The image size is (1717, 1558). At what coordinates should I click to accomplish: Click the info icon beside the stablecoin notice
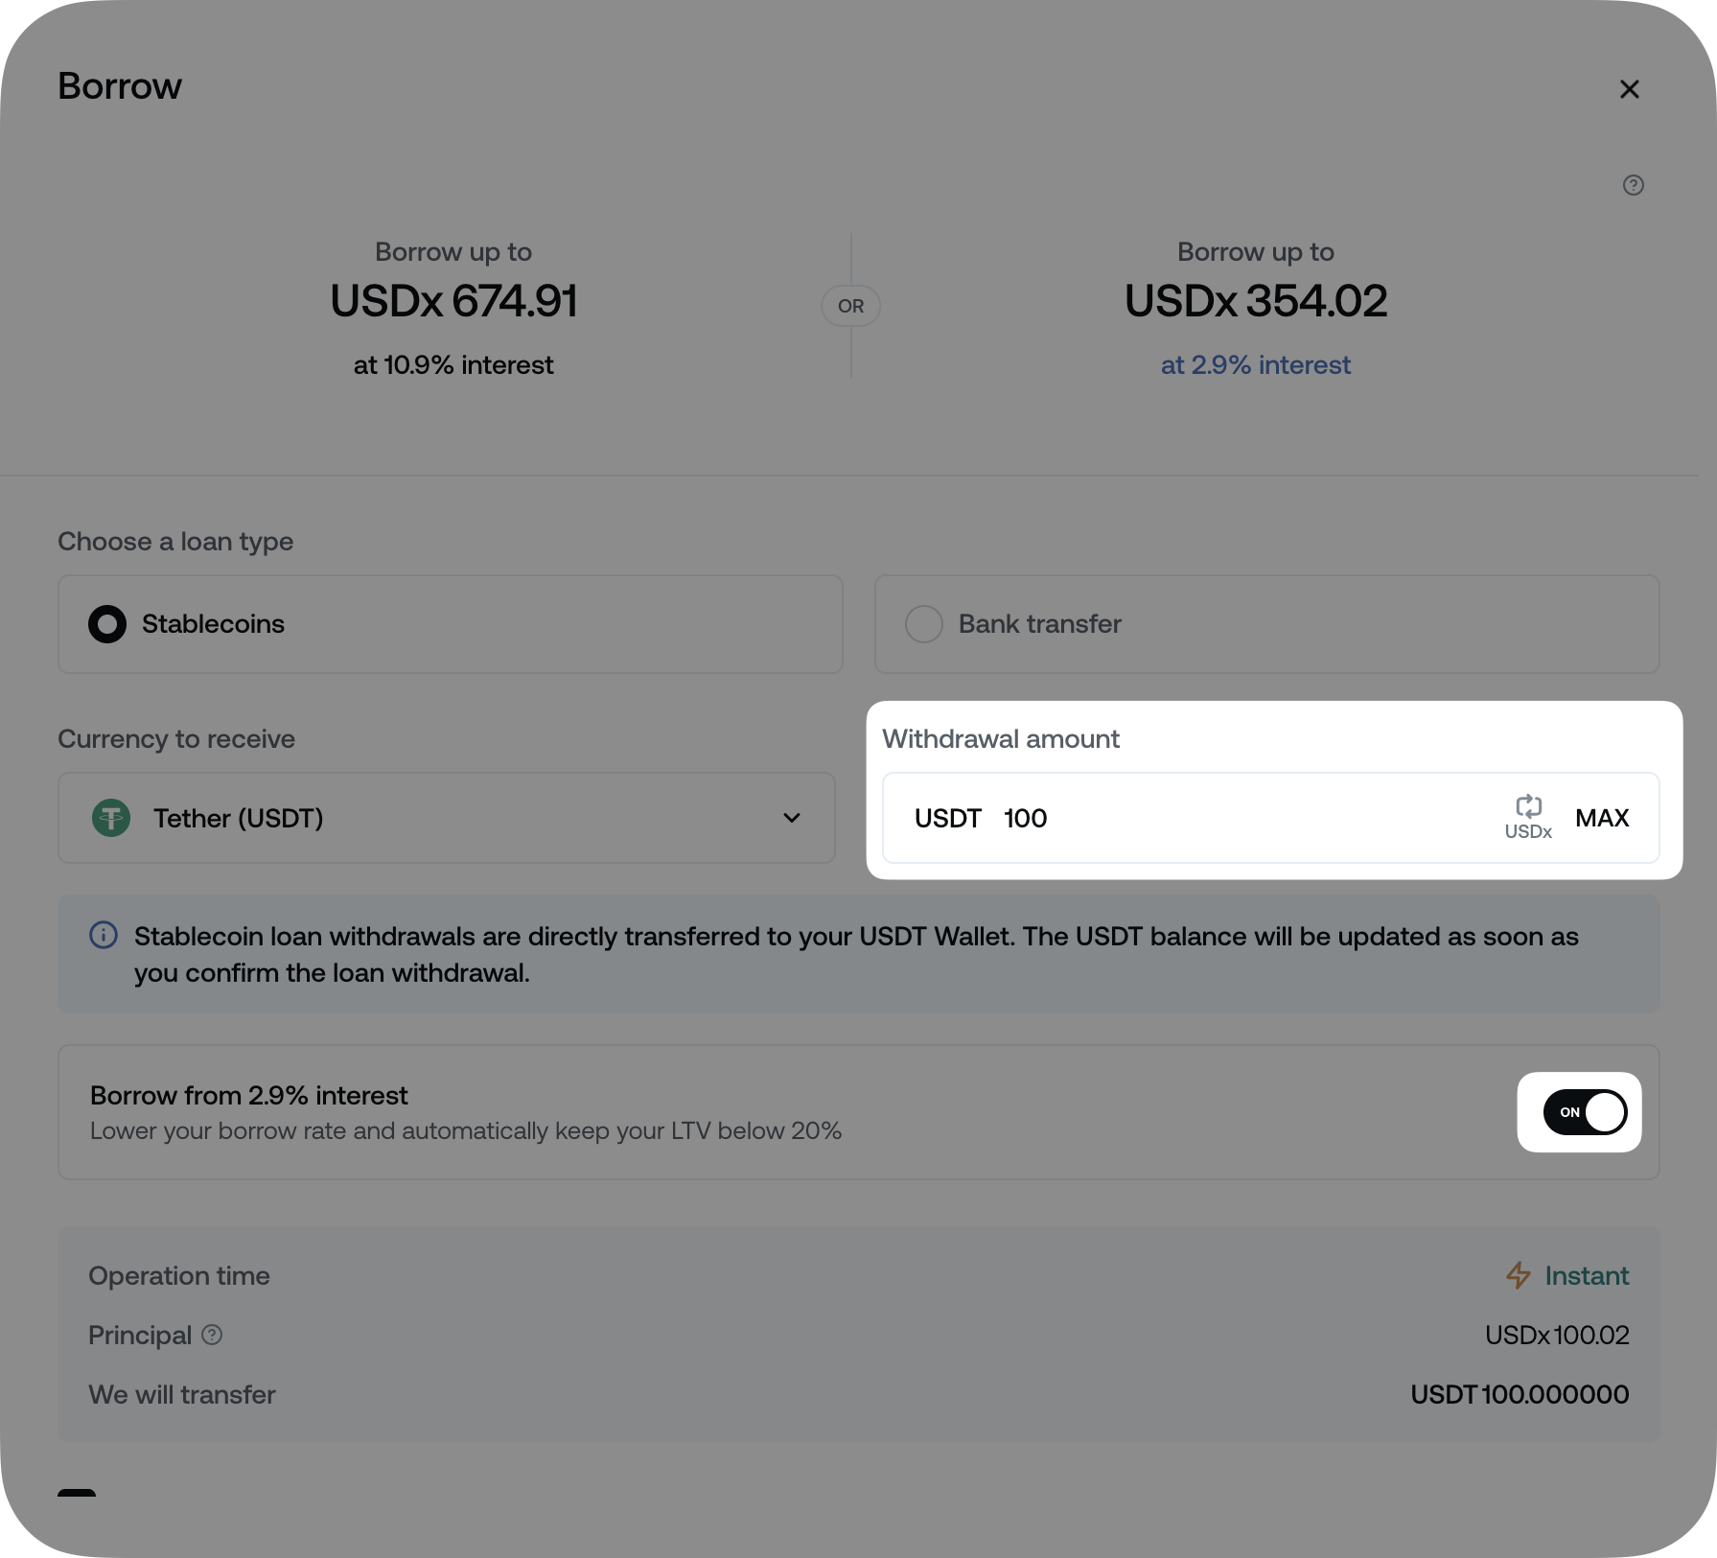pyautogui.click(x=104, y=935)
